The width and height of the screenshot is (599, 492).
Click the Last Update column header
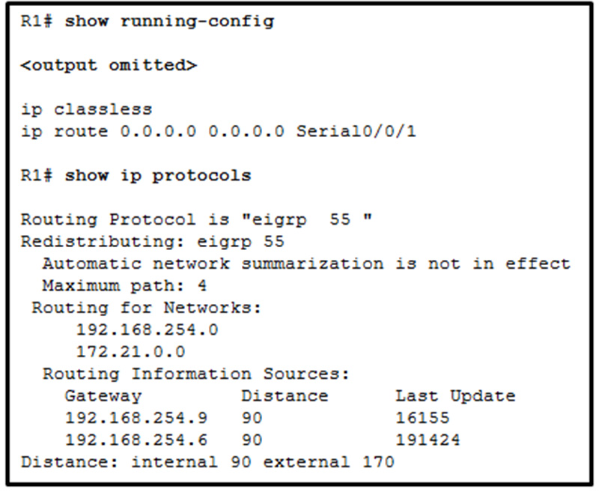(455, 396)
